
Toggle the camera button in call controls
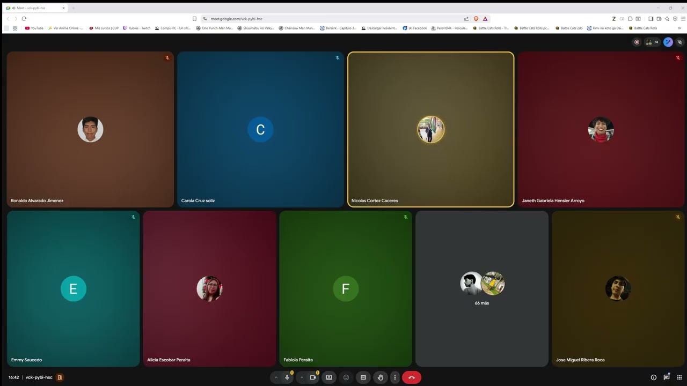point(313,377)
